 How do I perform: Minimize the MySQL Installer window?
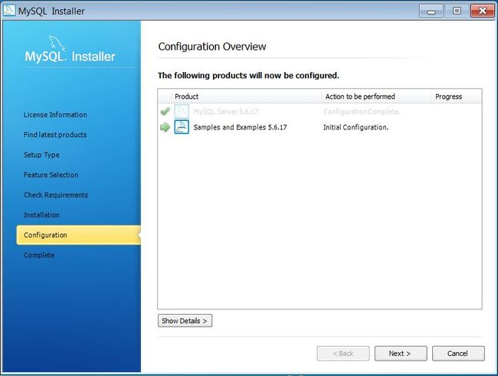click(x=431, y=11)
